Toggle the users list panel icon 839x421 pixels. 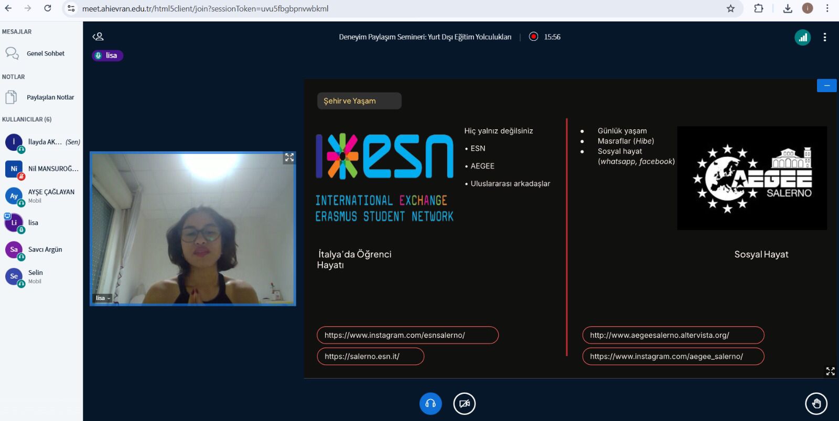tap(98, 37)
